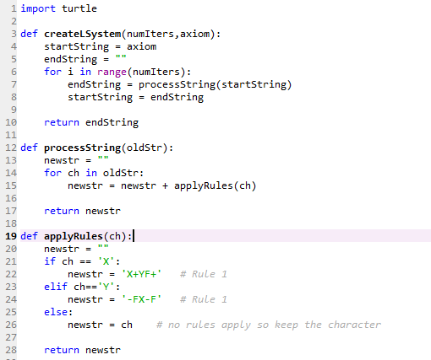Click the processString function definition name
The height and width of the screenshot is (360, 431).
[83, 148]
